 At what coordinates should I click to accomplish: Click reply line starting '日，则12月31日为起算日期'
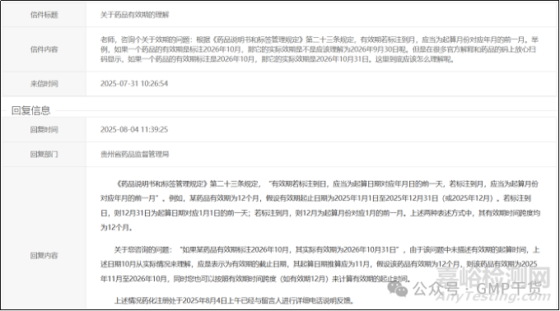click(x=320, y=213)
